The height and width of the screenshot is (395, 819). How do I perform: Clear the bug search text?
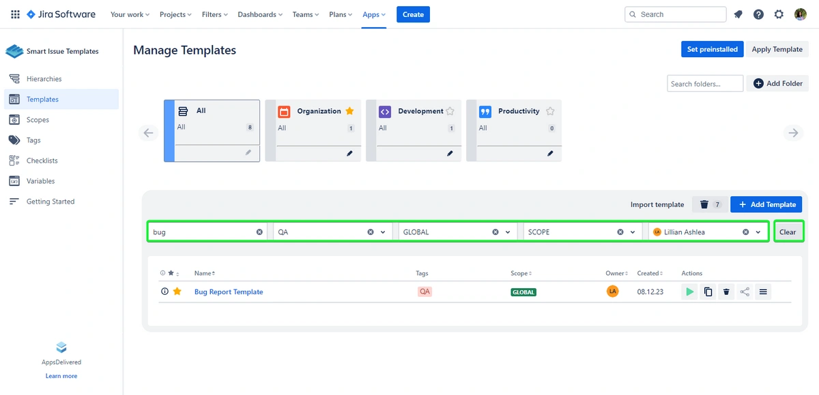pos(259,232)
